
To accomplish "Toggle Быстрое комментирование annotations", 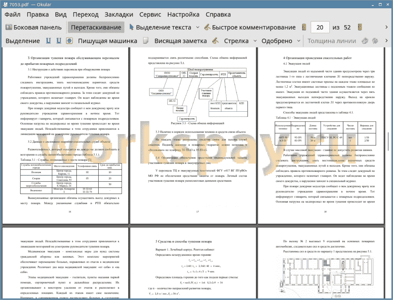I will pos(250,28).
